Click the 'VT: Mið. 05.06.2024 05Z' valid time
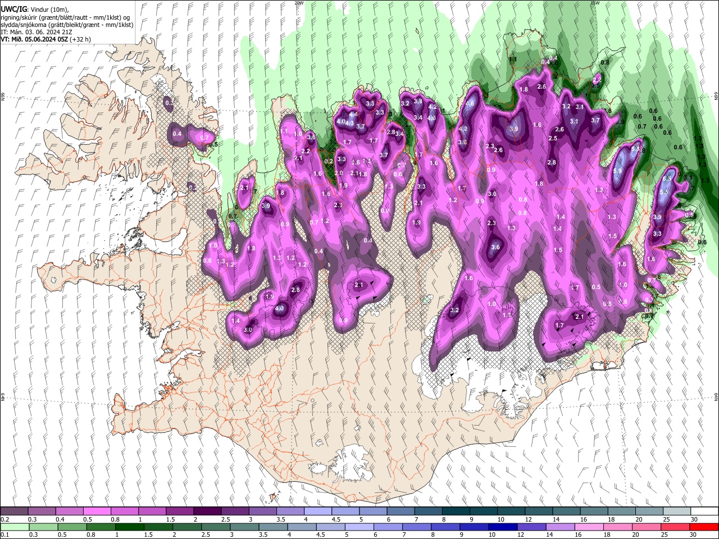The width and height of the screenshot is (719, 539). coord(35,39)
